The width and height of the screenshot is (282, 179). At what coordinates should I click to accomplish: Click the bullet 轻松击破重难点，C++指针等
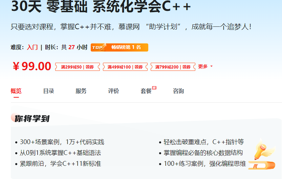[203, 142]
